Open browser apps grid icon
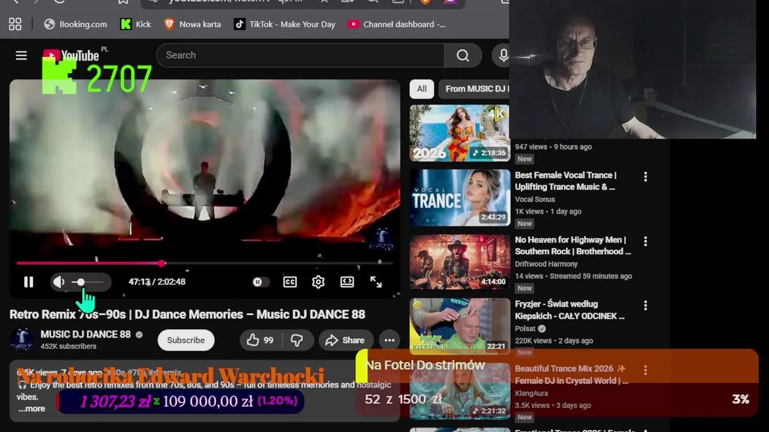The width and height of the screenshot is (769, 432). point(15,24)
